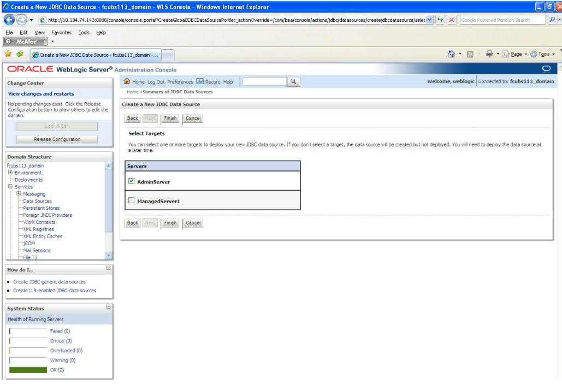Open the File menu

click(9, 32)
